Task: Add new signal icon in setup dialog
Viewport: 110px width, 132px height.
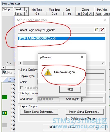Action: tap(97, 30)
